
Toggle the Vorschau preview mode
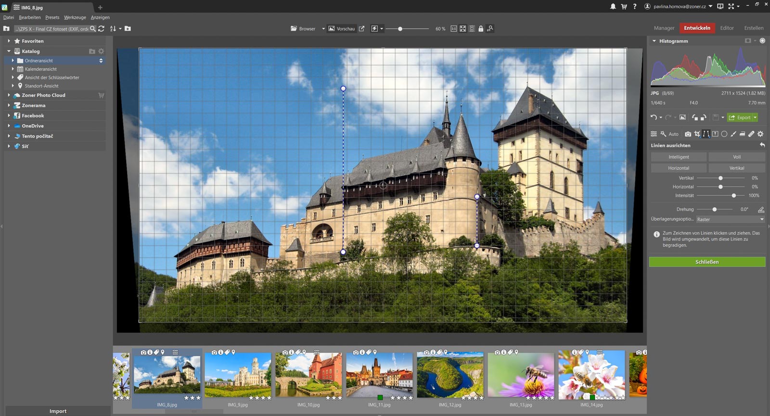coord(342,29)
